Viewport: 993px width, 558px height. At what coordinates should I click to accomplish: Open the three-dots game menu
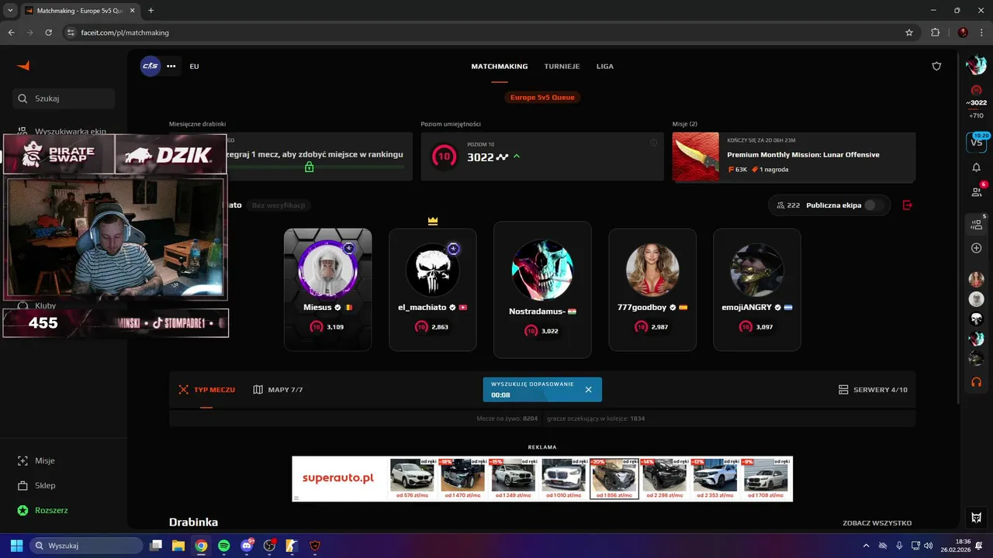(171, 66)
